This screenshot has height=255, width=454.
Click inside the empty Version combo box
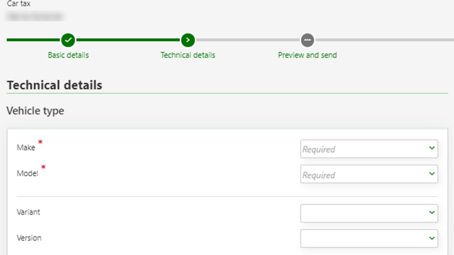click(x=363, y=238)
